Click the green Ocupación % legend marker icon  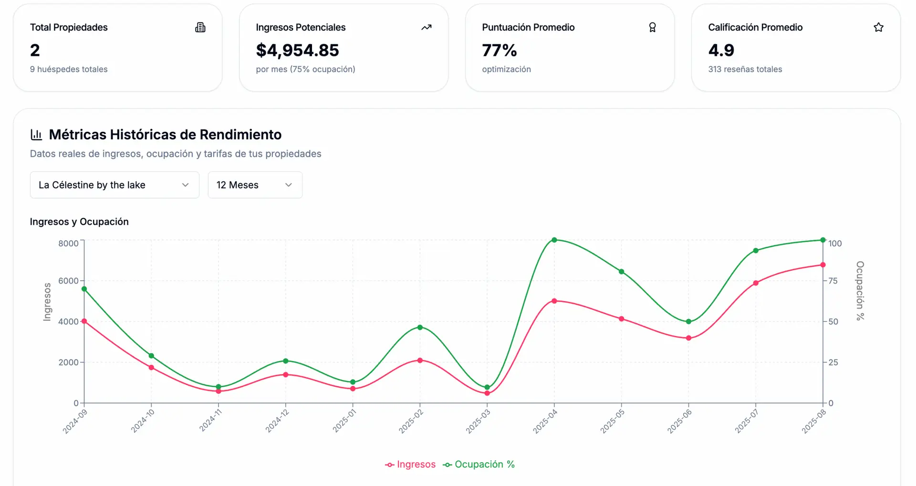tap(448, 465)
